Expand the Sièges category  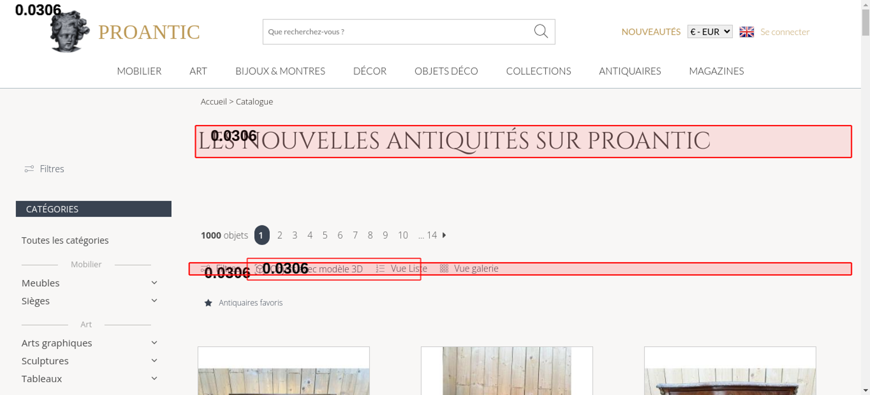[154, 301]
